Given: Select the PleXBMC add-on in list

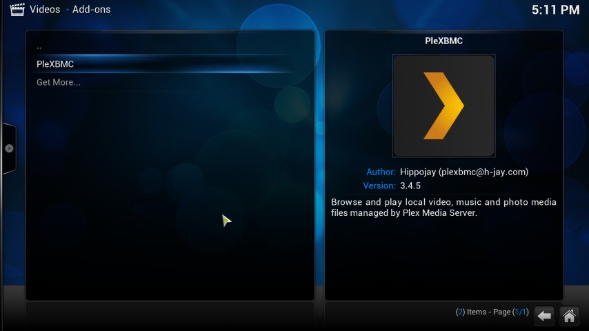Looking at the screenshot, I should coord(55,64).
